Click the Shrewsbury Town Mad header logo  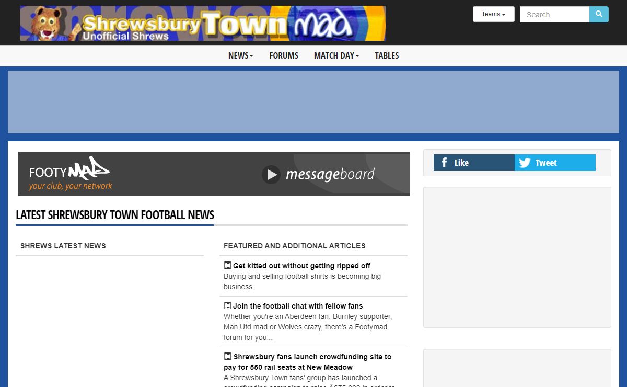click(x=203, y=24)
